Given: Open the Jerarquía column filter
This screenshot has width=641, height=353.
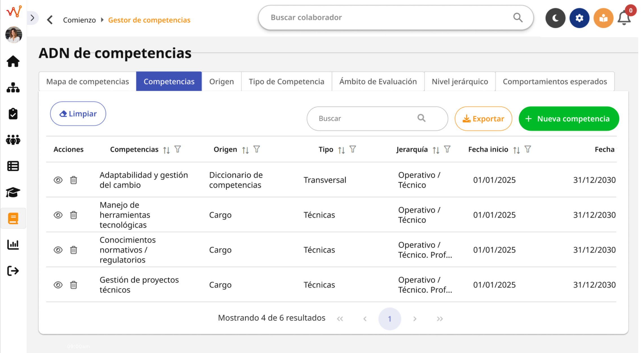Looking at the screenshot, I should coord(447,149).
